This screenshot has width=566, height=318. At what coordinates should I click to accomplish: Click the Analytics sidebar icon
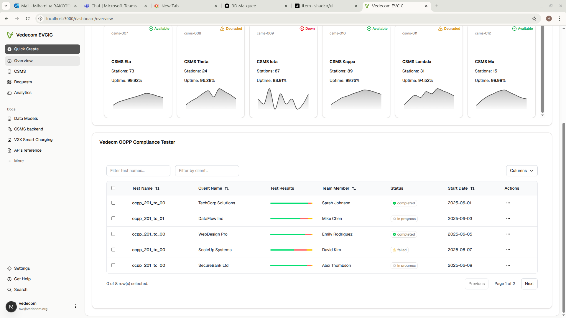click(9, 93)
